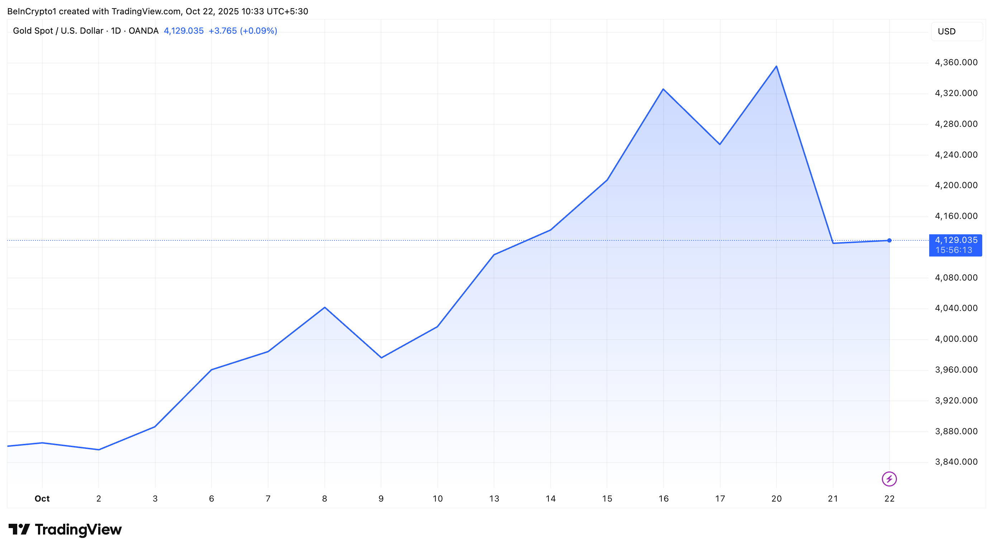Viewport: 993px width, 551px height.
Task: Click the 4,000.000 price scale label
Action: click(x=956, y=339)
